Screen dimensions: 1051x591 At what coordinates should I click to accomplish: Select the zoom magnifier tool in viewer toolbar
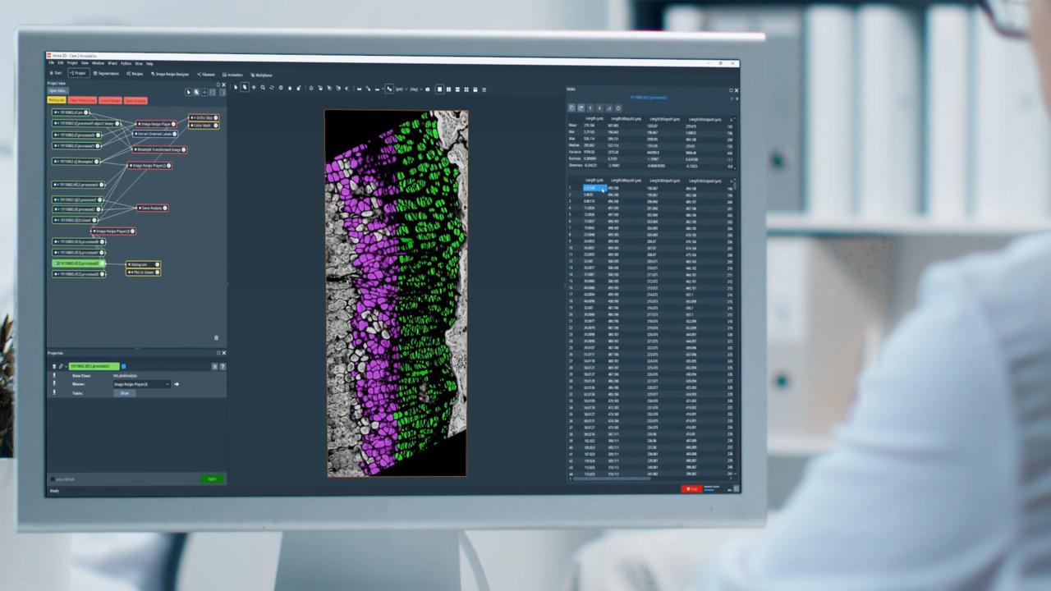pos(263,88)
